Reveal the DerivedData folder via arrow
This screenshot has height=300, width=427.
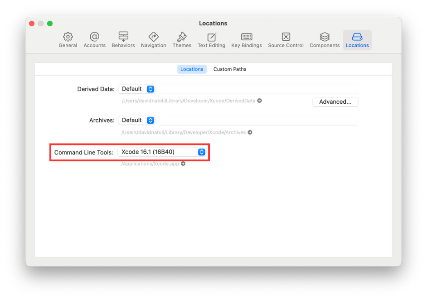[260, 101]
